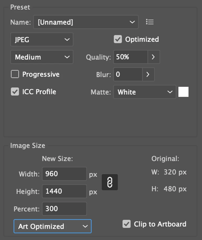The image size is (202, 240).
Task: Open the preset options menu icon
Action: point(150,22)
